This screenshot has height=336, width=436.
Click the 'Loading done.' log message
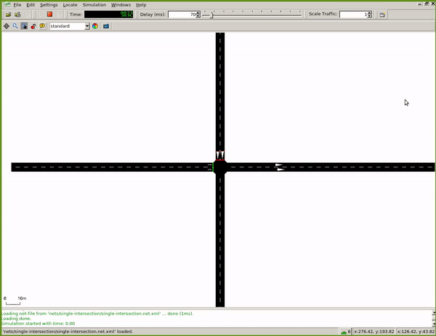click(x=16, y=319)
